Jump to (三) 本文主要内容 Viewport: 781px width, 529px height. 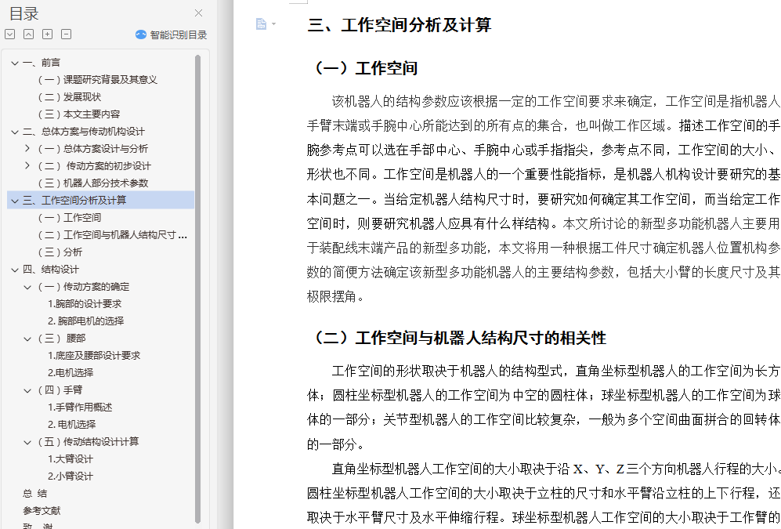(x=79, y=114)
